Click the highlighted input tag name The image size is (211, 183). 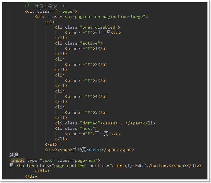click(18, 160)
